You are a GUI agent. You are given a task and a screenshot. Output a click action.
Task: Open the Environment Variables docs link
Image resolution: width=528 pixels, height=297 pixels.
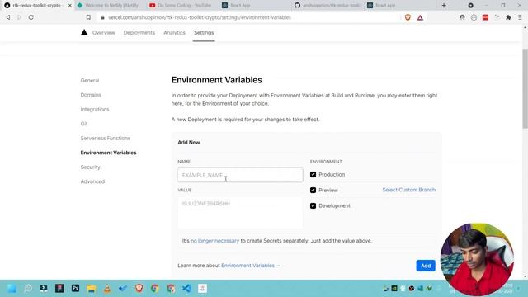pyautogui.click(x=251, y=266)
